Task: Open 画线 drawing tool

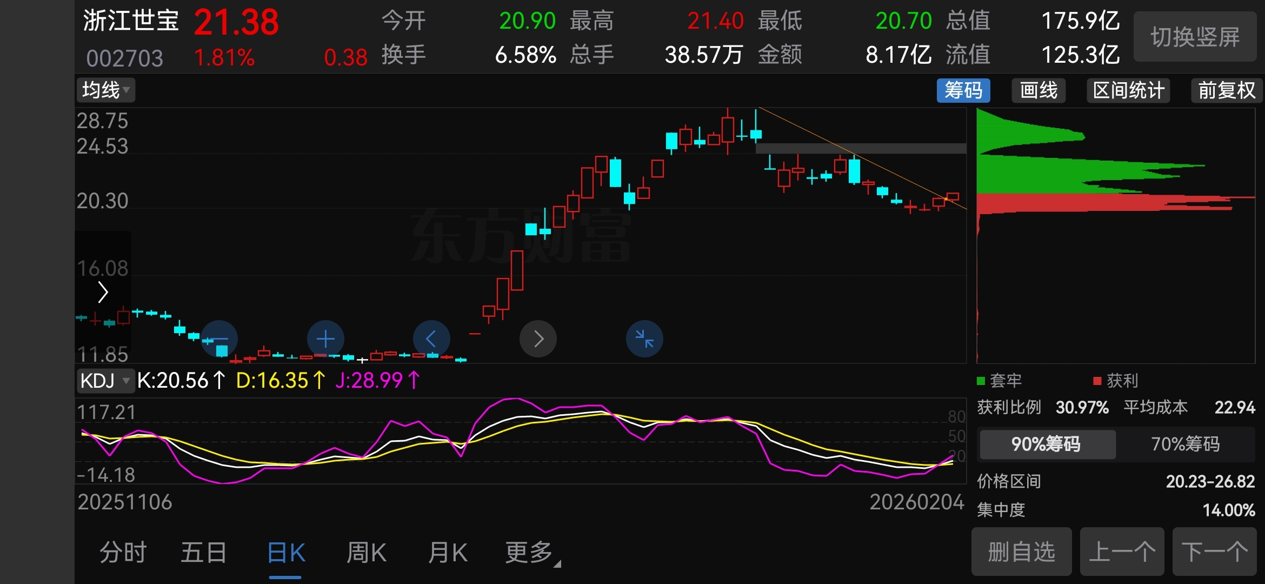Action: [1038, 90]
